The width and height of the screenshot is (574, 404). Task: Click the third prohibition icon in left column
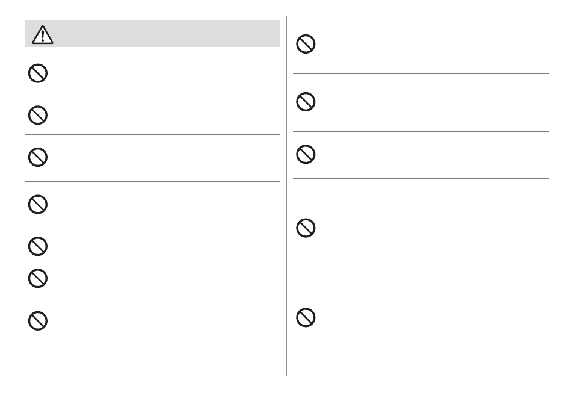point(38,157)
